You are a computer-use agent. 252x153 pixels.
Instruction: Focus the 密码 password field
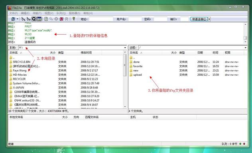point(160,19)
